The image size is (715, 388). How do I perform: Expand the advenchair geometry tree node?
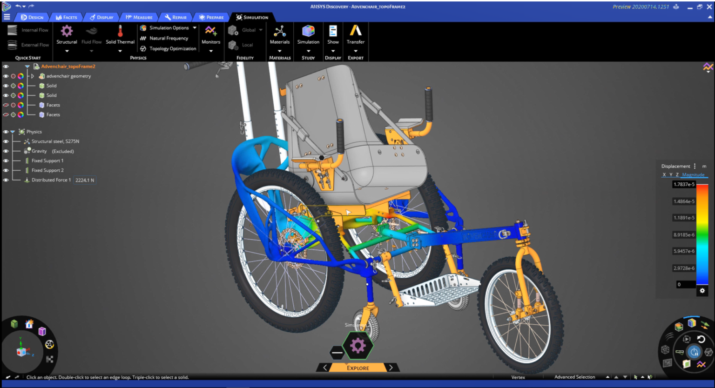(x=33, y=76)
